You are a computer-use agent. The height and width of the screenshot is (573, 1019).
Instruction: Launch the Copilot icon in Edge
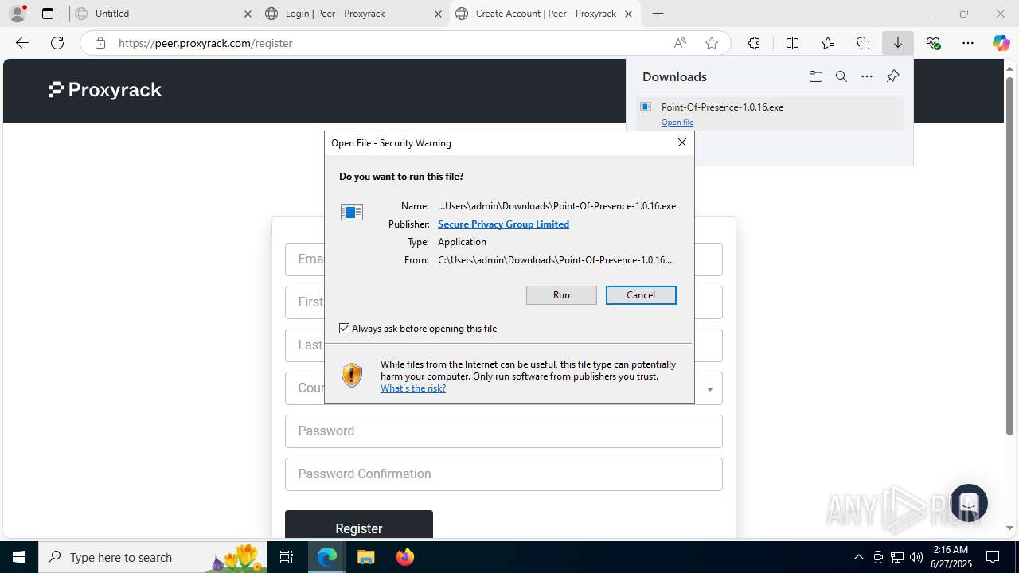pyautogui.click(x=1001, y=43)
